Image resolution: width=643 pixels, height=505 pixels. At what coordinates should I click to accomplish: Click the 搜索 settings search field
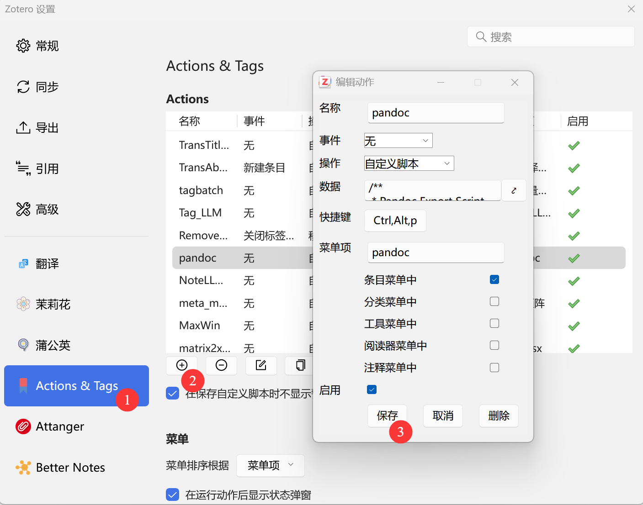551,37
